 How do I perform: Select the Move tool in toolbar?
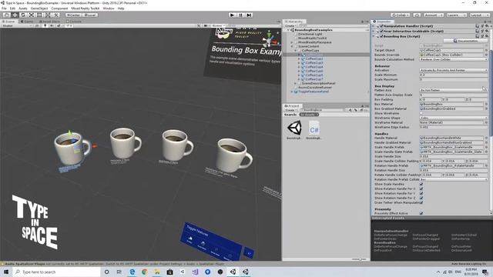pyautogui.click(x=15, y=15)
